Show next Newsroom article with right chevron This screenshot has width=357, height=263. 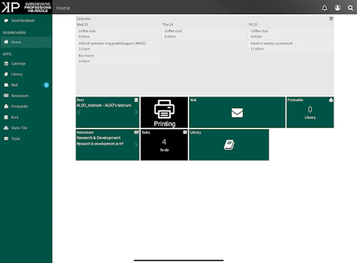point(136,144)
